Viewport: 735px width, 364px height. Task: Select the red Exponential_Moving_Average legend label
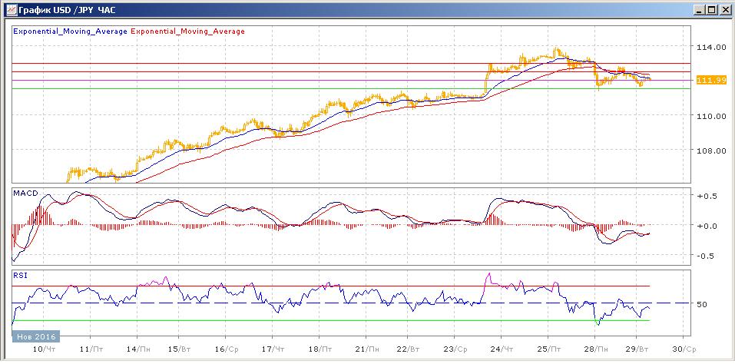coord(187,31)
